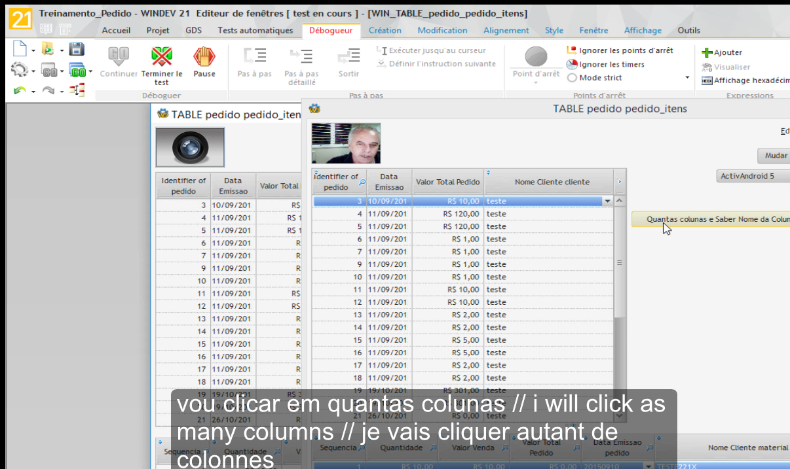This screenshot has width=790, height=469.
Task: Click the New document icon
Action: (x=20, y=49)
